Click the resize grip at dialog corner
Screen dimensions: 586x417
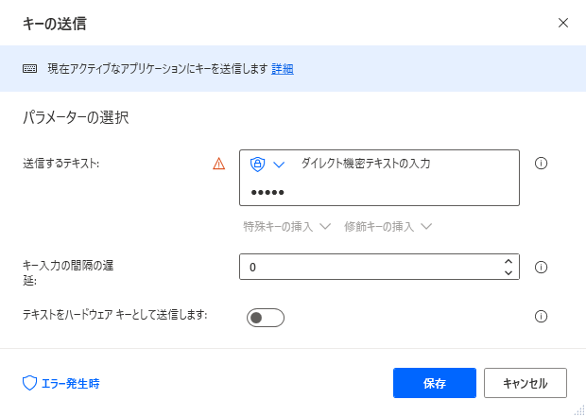pyautogui.click(x=578, y=409)
